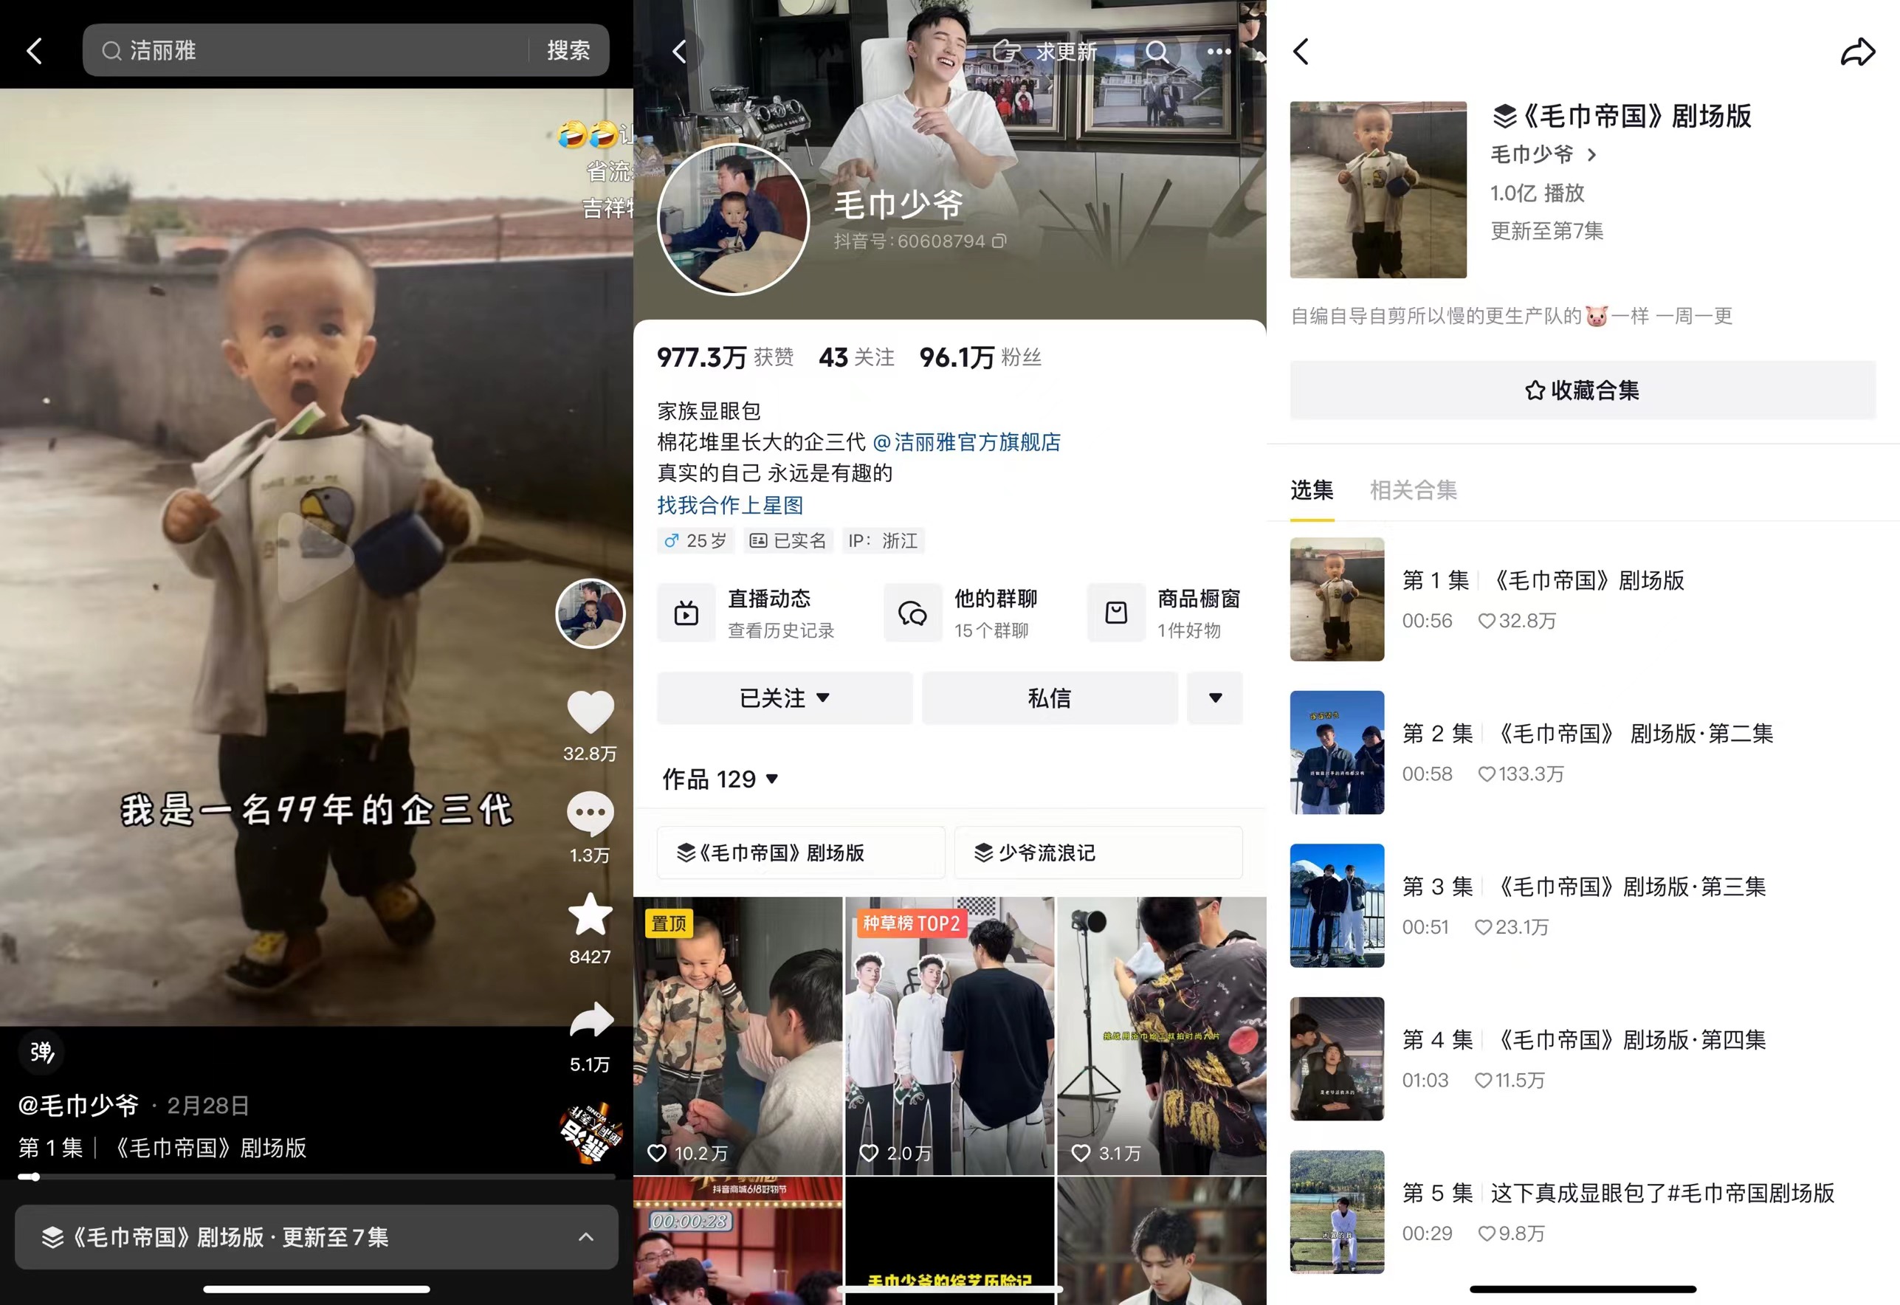Open the @洁丽雅官方旗舰店 link
Screen dimensions: 1900x1305
click(x=966, y=442)
